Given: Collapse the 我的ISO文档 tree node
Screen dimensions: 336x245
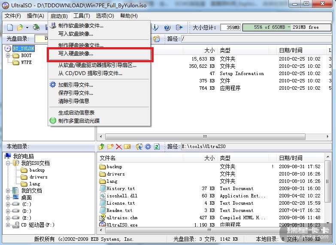Looking at the screenshot, I should (8, 163).
